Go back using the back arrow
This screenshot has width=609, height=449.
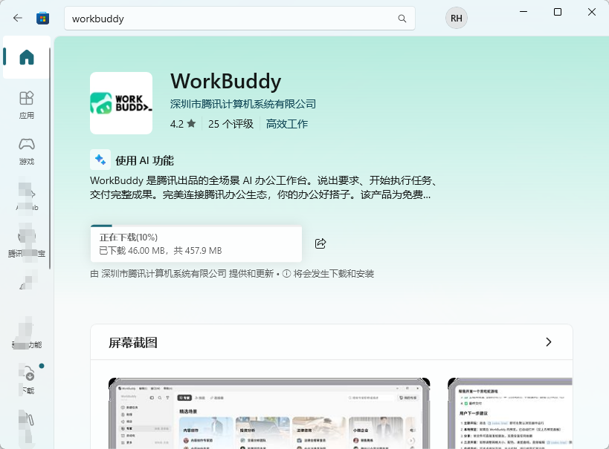click(18, 18)
